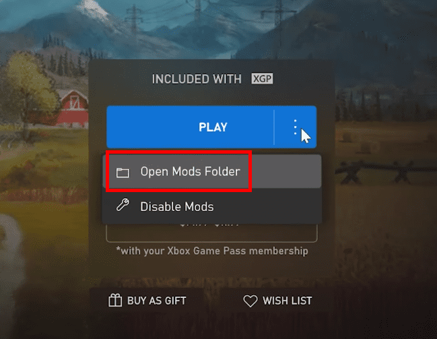Click the hay bale in field
This screenshot has height=339, width=437.
click(347, 137)
